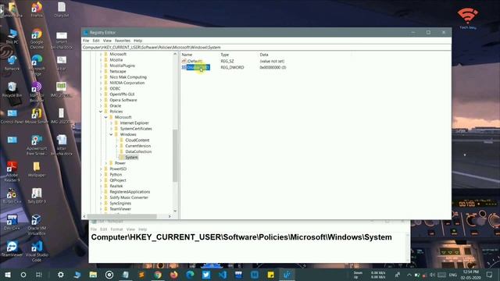Open Google Chrome desktop shortcut
The width and height of the screenshot is (500, 281).
pos(37,38)
